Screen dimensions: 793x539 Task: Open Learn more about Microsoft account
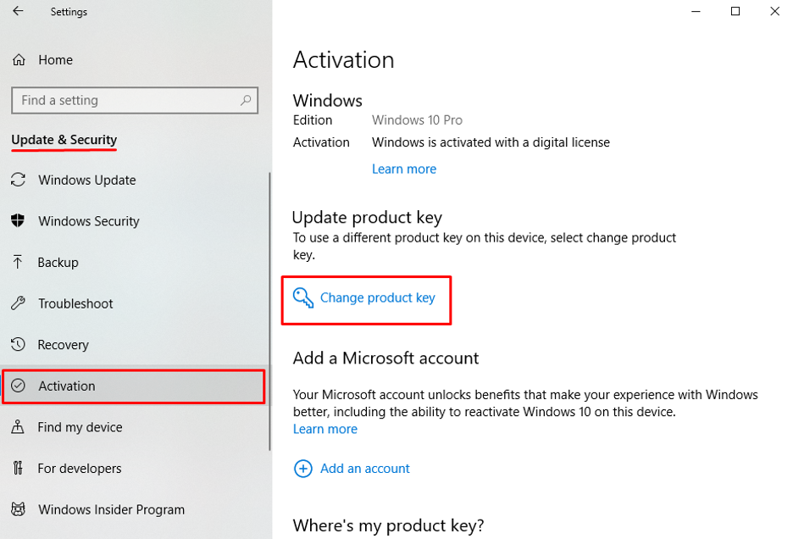tap(325, 429)
